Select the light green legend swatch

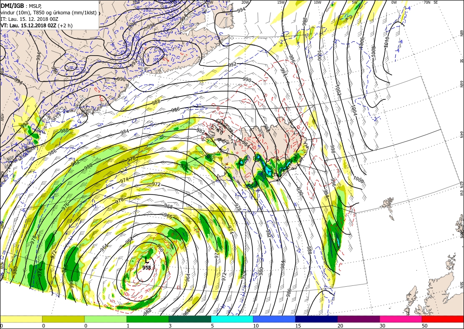(x=105, y=319)
